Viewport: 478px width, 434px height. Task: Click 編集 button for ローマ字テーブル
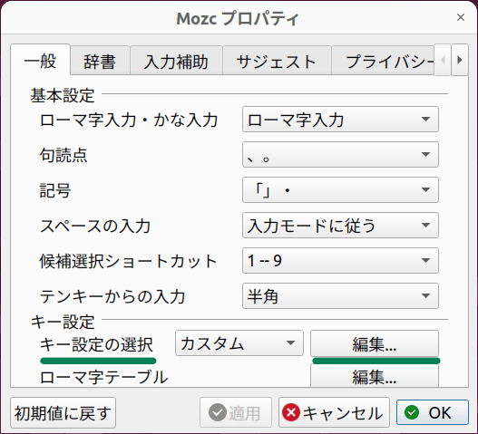pos(375,376)
